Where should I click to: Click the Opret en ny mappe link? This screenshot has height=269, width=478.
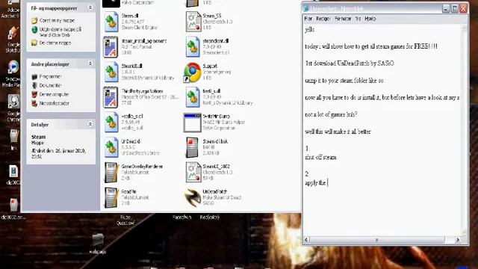57,20
